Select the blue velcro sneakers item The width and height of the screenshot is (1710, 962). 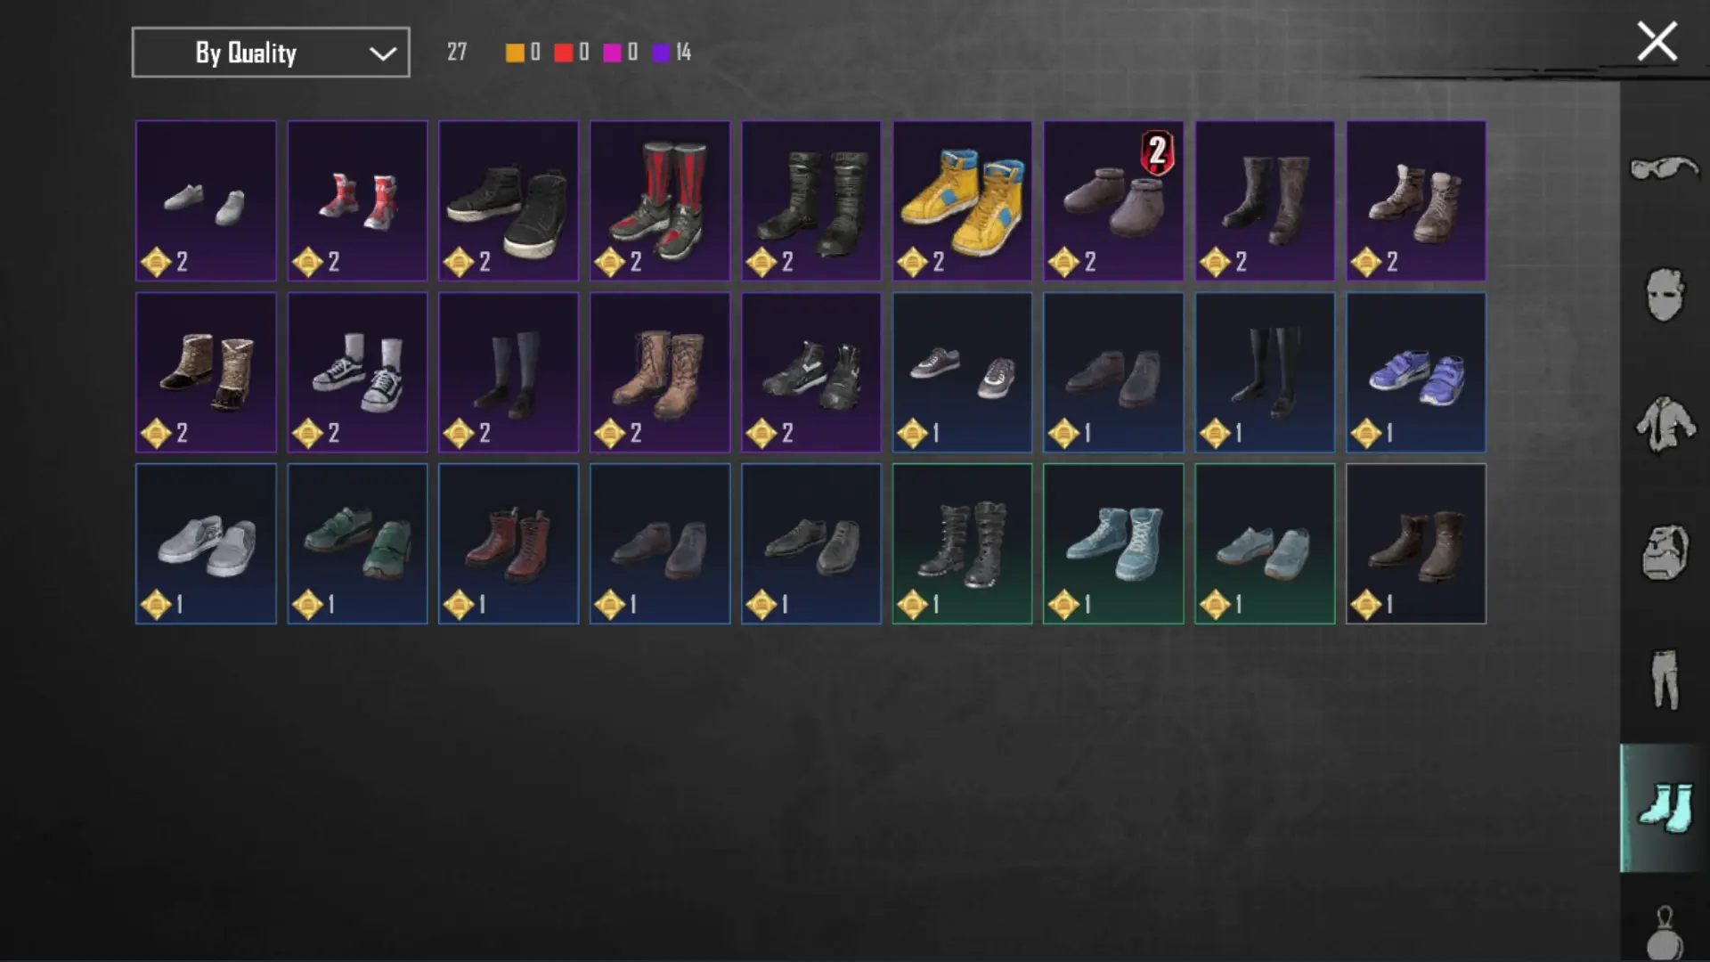click(x=1416, y=372)
